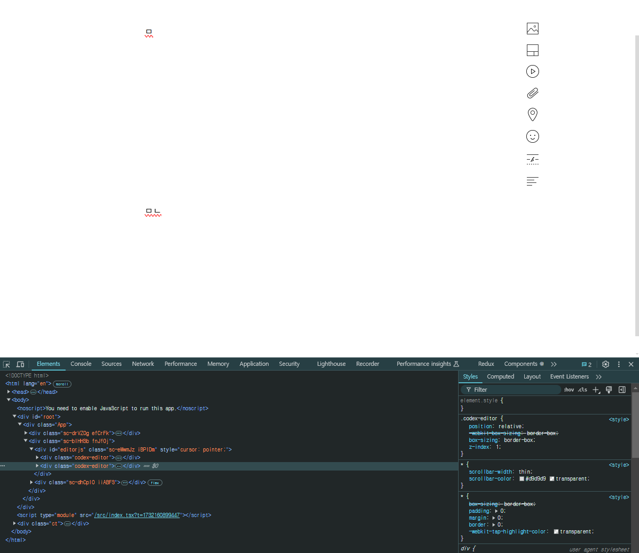Click the smiley emoji icon
Screen dimensions: 639x553
533,136
